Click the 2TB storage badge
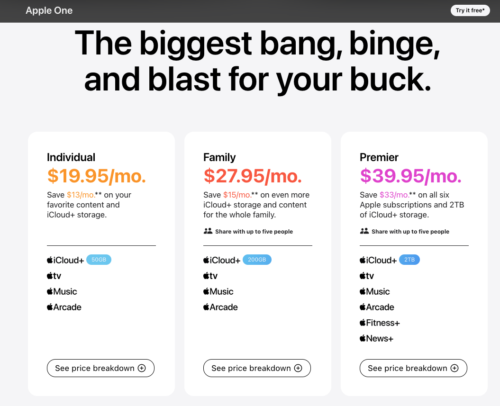Viewport: 500px width, 406px height. (409, 260)
